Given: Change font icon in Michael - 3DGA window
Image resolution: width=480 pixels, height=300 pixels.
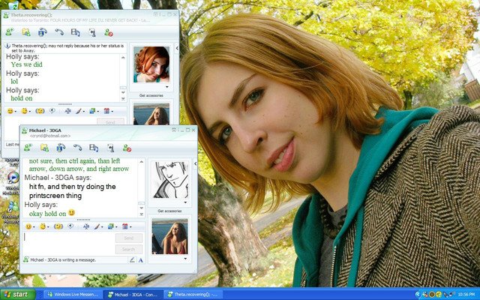Looking at the screenshot, I should tap(86, 226).
